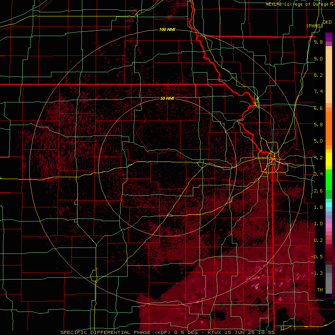The height and width of the screenshot is (335, 335).
Task: Click the 9.8 value on the color scale
Action: click(318, 42)
